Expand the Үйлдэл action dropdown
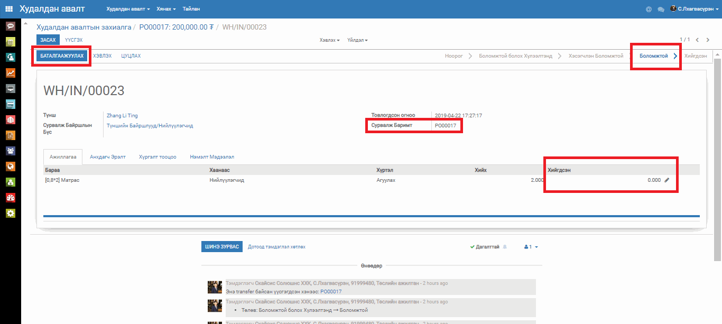This screenshot has height=324, width=722. [x=357, y=40]
